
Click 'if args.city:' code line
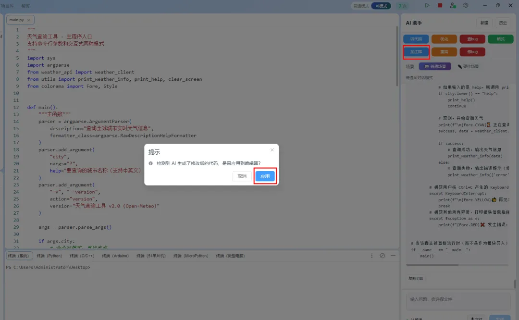pos(57,241)
